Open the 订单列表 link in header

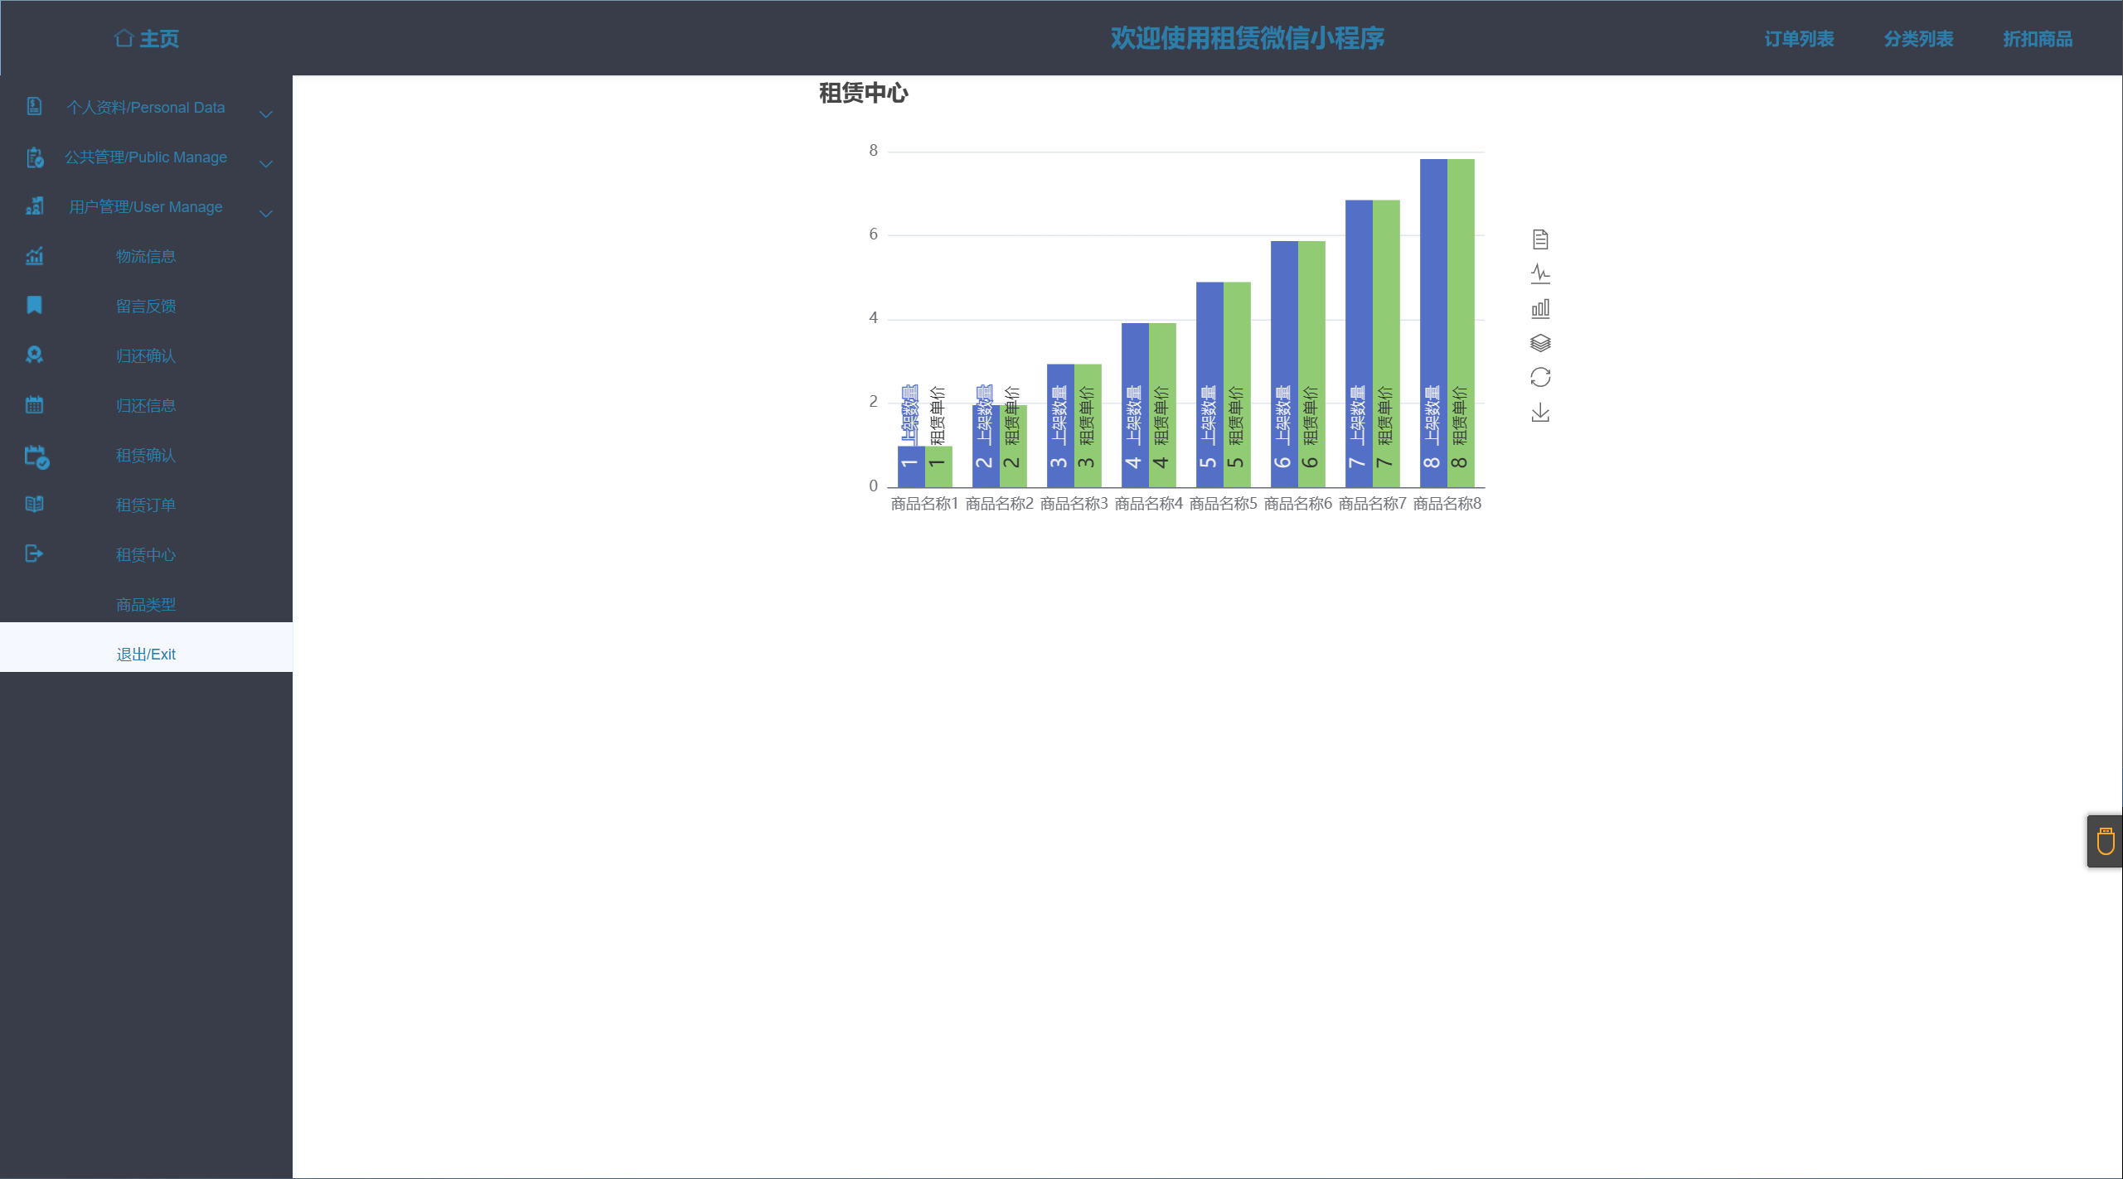(x=1798, y=39)
